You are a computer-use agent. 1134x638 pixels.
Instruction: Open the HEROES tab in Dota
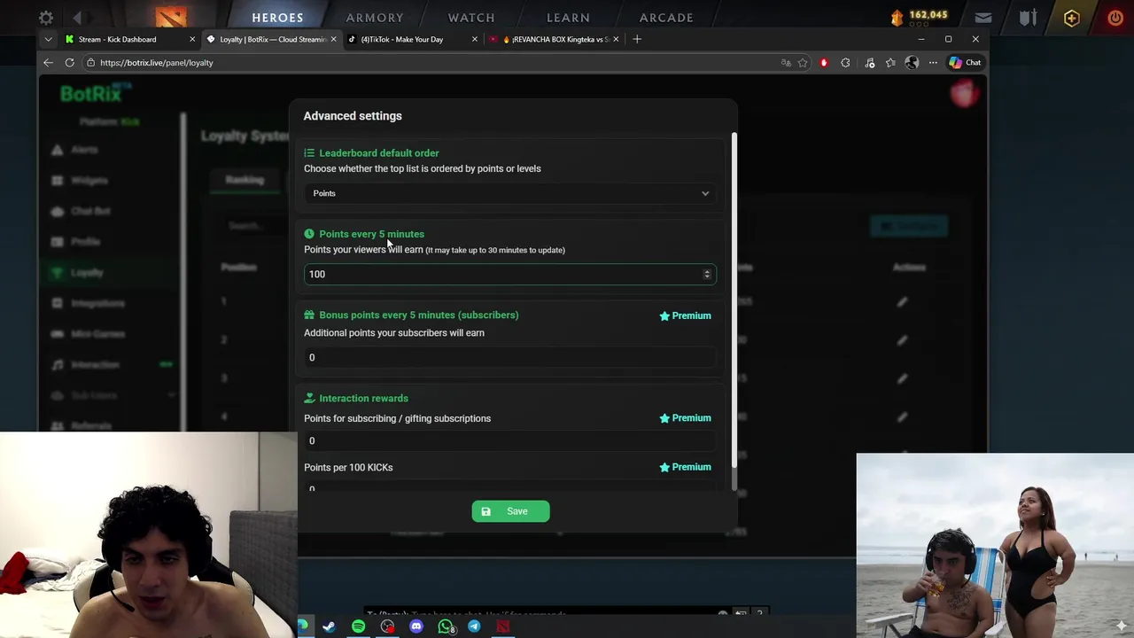click(277, 18)
